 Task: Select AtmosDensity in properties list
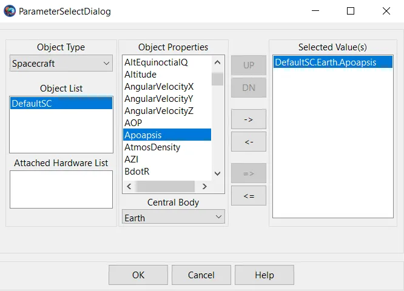(152, 147)
